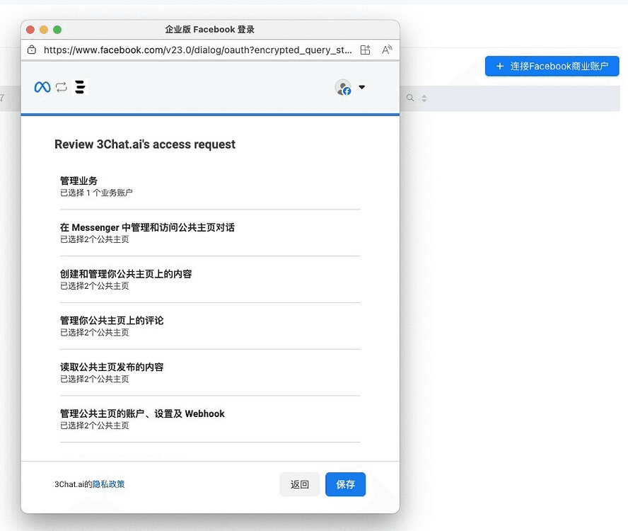Click 已选择 1 个业务账户 text
Image resolution: width=628 pixels, height=531 pixels.
point(96,193)
